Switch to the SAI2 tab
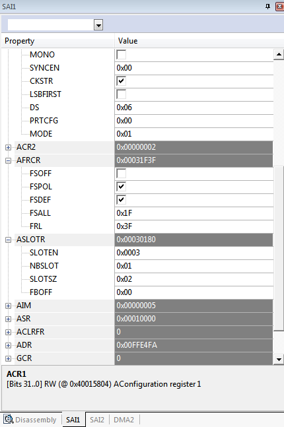 click(97, 420)
